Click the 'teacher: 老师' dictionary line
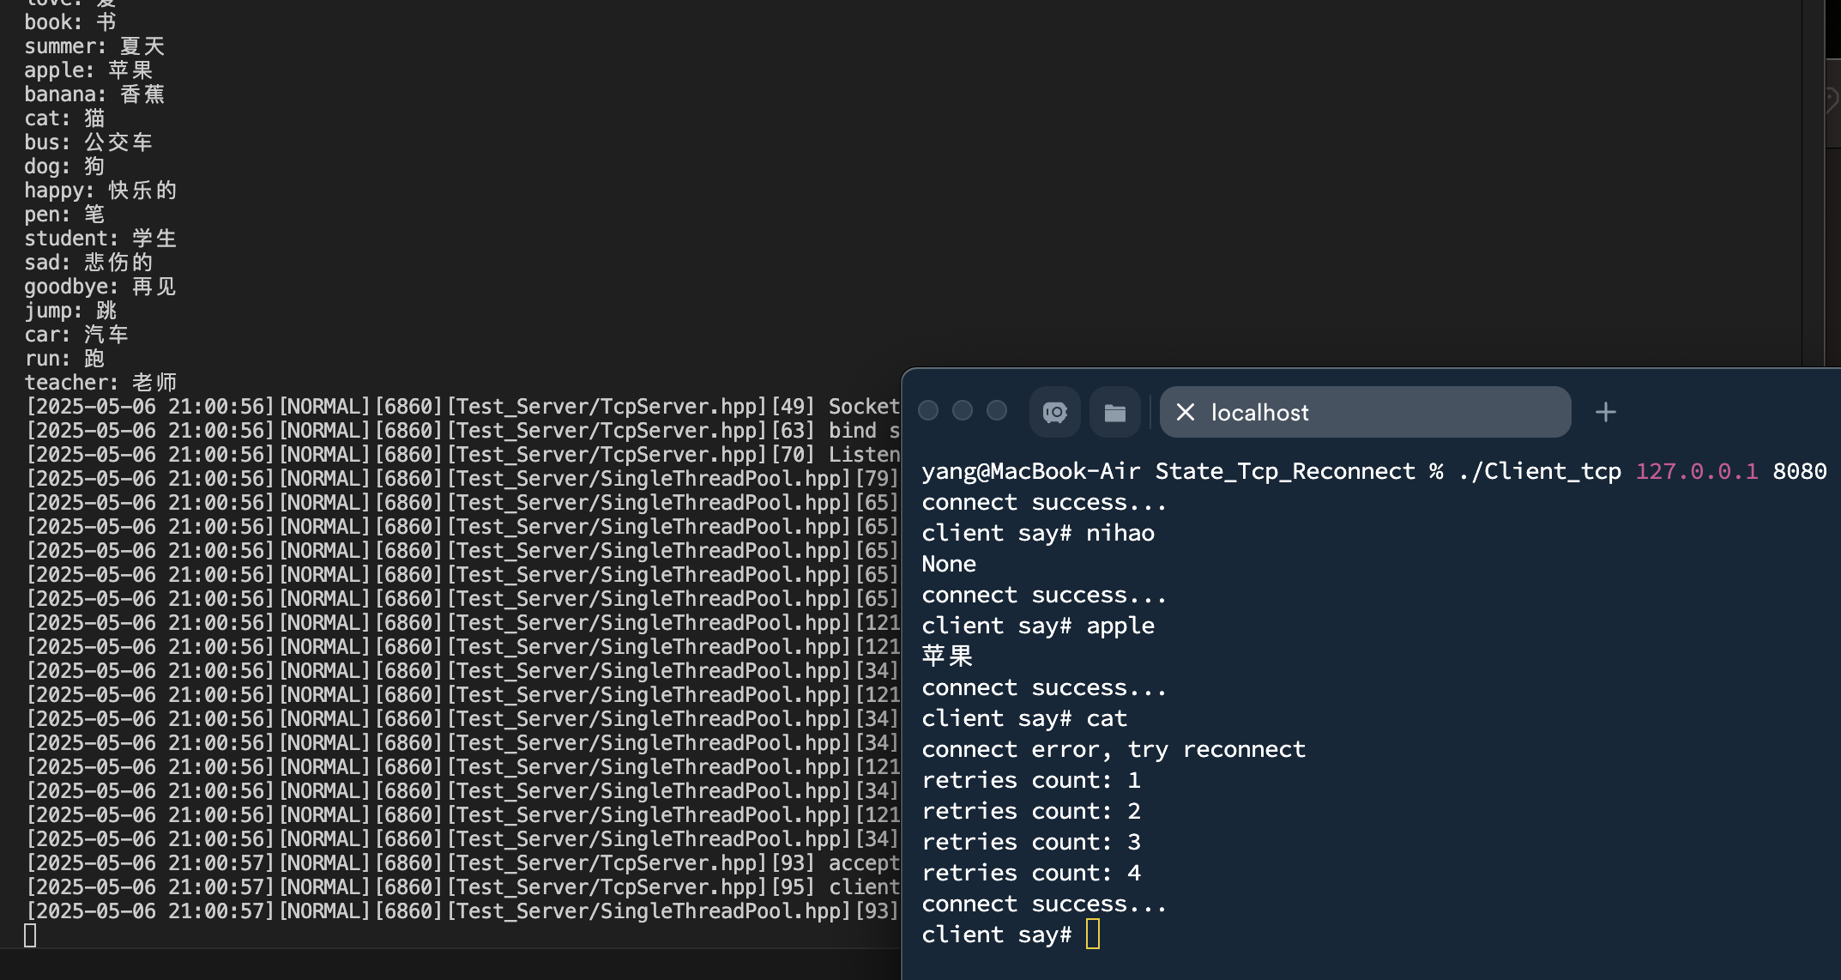 click(x=100, y=382)
